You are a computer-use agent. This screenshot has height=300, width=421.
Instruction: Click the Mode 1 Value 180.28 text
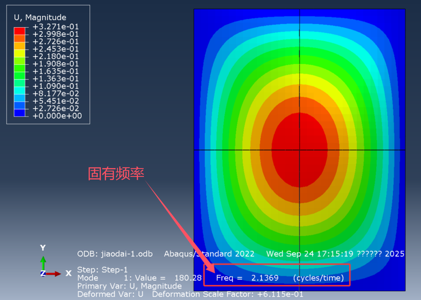click(139, 277)
